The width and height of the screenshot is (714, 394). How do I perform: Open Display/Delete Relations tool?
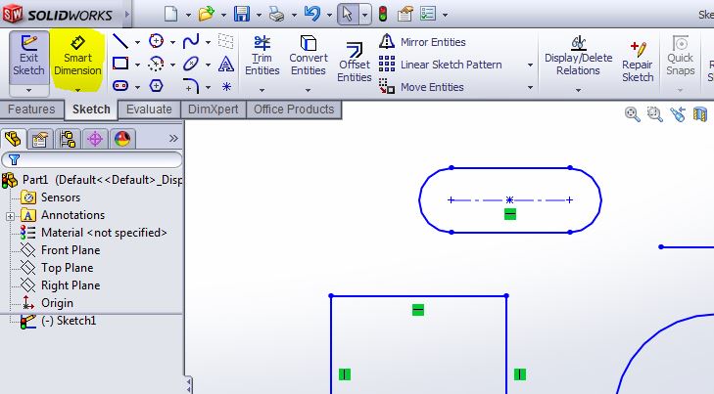tap(578, 56)
